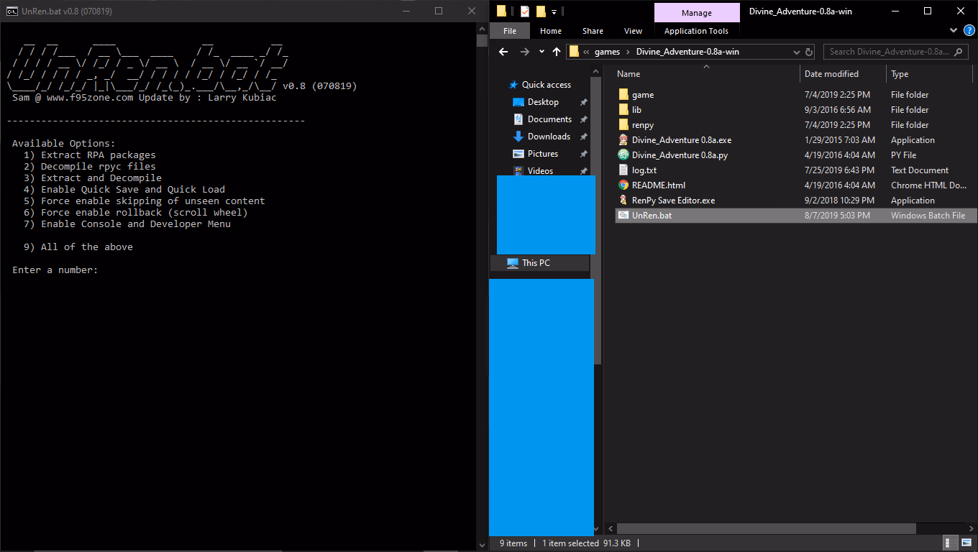Refresh the folder with the refresh icon
This screenshot has width=978, height=552.
pyautogui.click(x=809, y=51)
